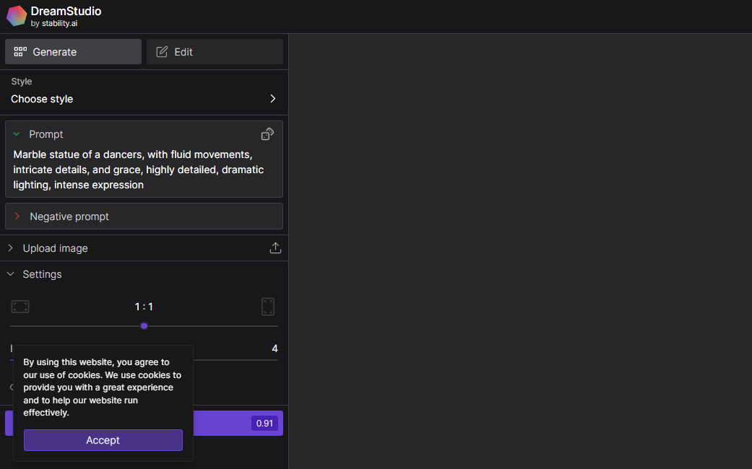Accept the cookies notice
The width and height of the screenshot is (752, 469).
click(103, 440)
